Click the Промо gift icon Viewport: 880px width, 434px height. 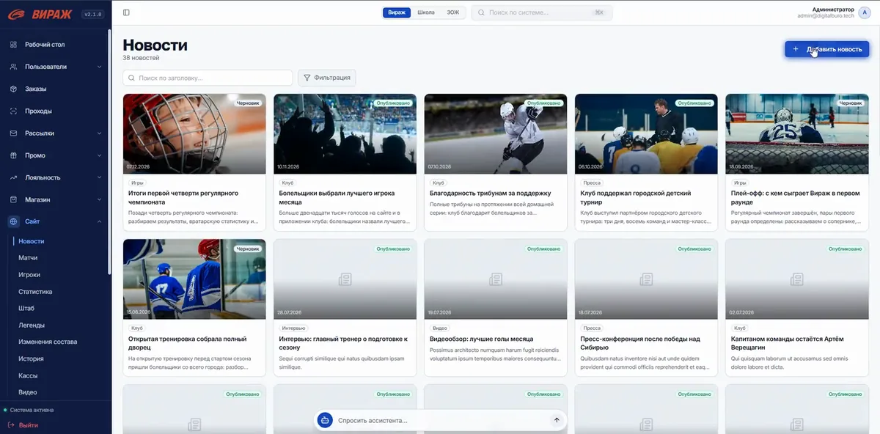pos(13,155)
